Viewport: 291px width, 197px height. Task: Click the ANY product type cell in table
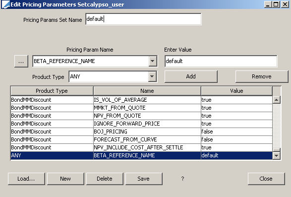[52, 155]
